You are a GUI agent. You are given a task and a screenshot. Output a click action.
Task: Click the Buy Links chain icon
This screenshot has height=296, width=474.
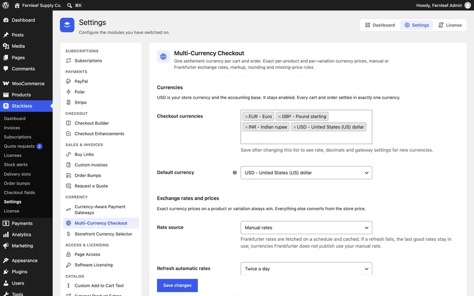(x=68, y=154)
